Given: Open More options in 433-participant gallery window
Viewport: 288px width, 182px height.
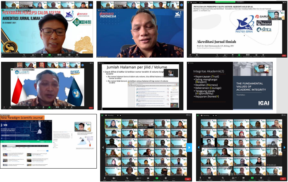Looking at the screenshot, I should pyautogui.click(x=269, y=179).
